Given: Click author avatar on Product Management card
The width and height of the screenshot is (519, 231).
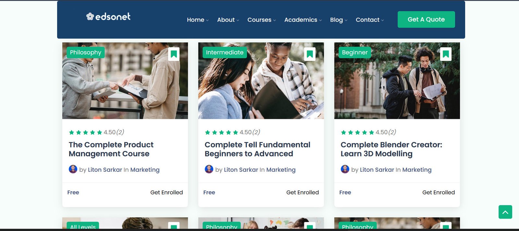Looking at the screenshot, I should [x=73, y=169].
